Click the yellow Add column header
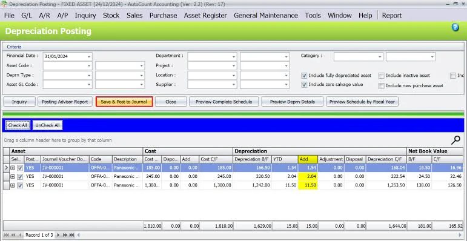The image size is (467, 241). click(308, 159)
